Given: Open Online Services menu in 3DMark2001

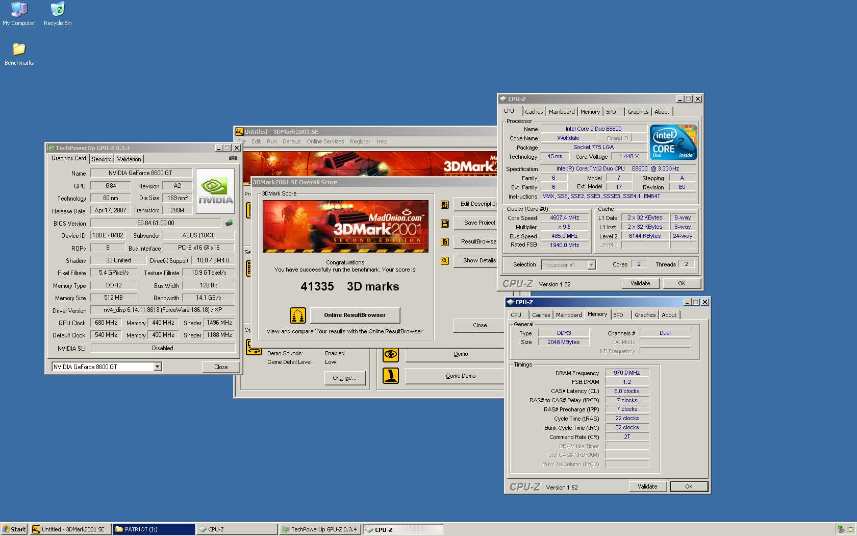Looking at the screenshot, I should pyautogui.click(x=325, y=141).
